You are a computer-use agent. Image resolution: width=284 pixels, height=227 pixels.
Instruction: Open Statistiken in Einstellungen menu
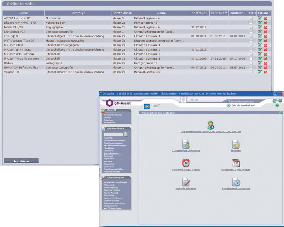pos(109,195)
